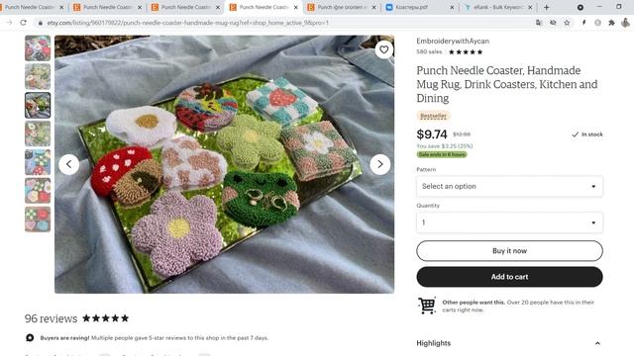This screenshot has width=634, height=356.
Task: Open the Pattern 'Select an option' dropdown
Action: [509, 186]
